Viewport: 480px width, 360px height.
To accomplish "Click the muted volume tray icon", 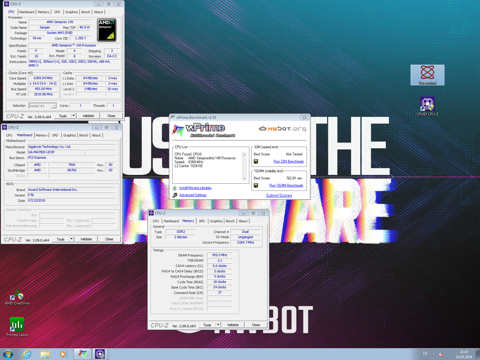I will (x=441, y=354).
